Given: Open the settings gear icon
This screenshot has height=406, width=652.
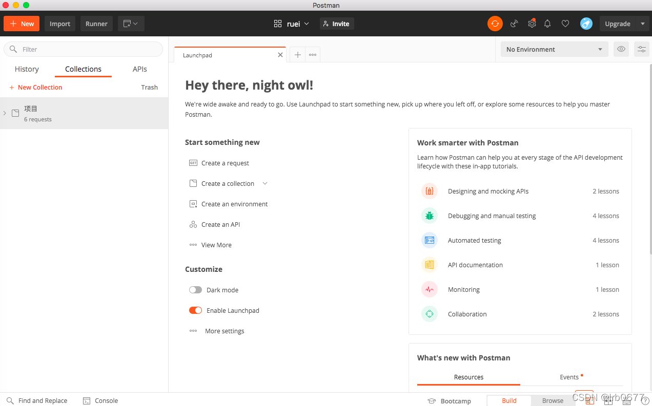Looking at the screenshot, I should click(532, 24).
